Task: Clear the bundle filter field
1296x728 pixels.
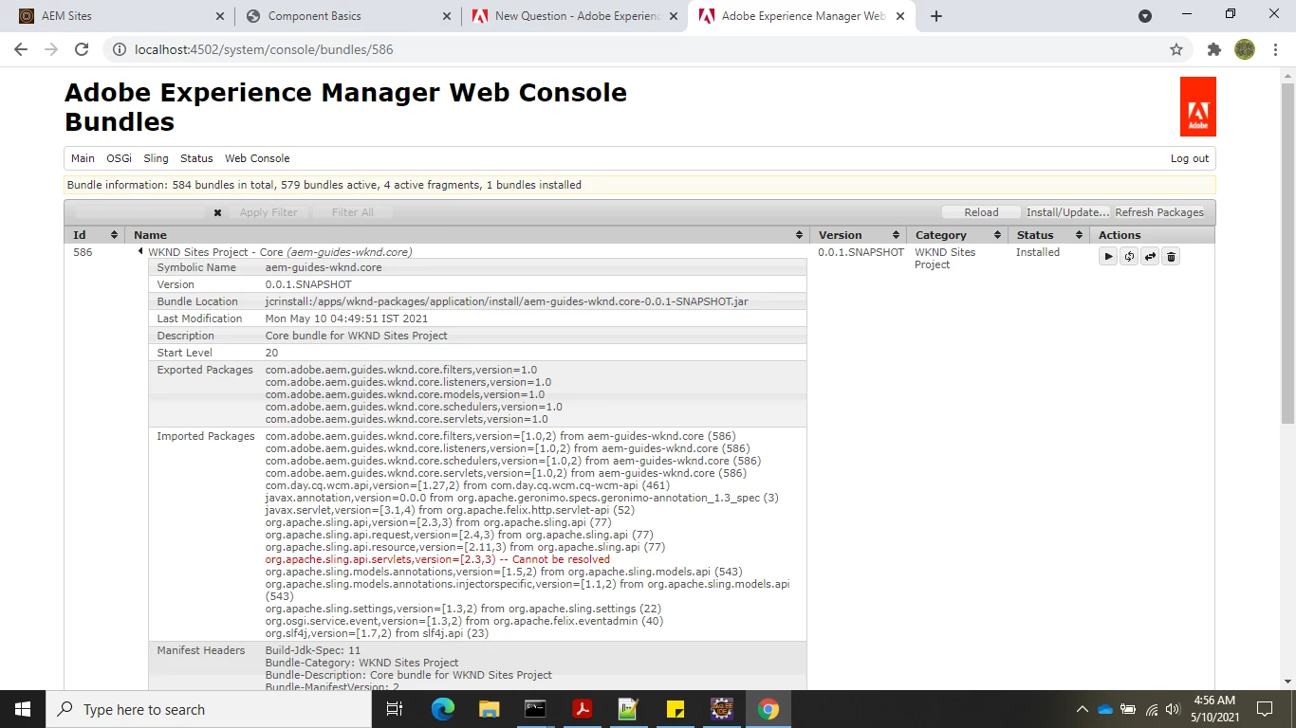Action: (x=217, y=213)
